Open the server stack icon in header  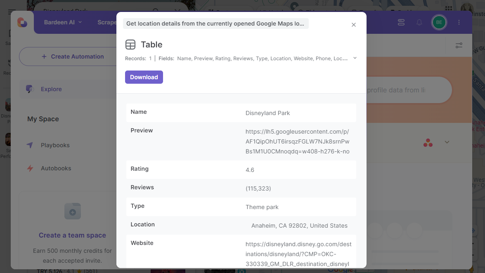coord(401,22)
